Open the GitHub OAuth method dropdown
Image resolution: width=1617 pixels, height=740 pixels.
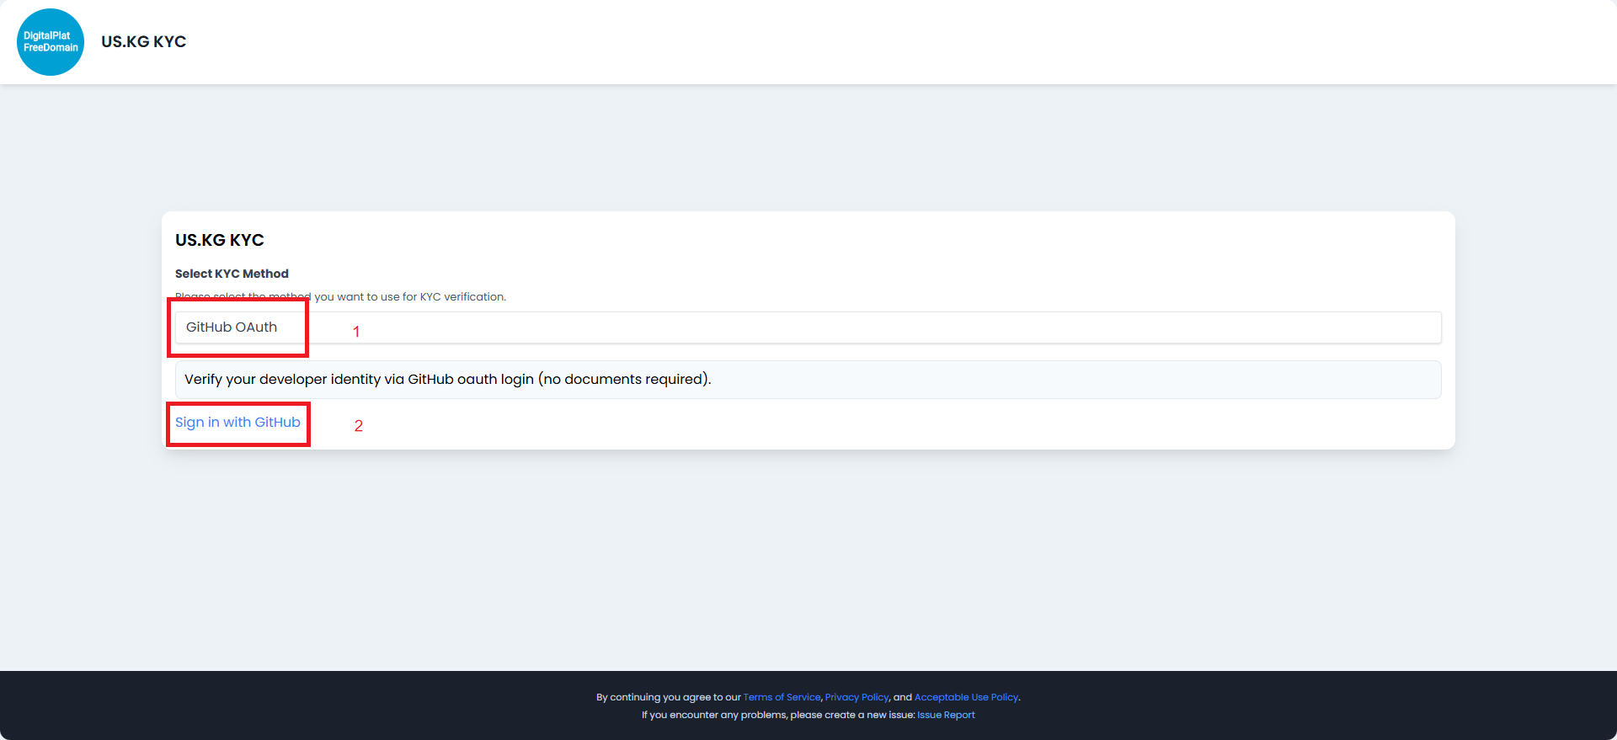(807, 327)
